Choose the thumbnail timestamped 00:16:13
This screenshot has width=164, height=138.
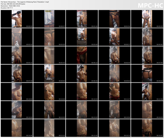point(114,128)
